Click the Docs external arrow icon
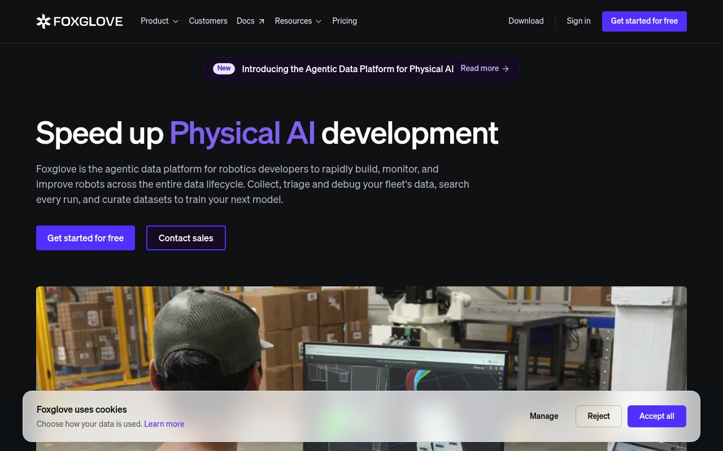This screenshot has height=451, width=723. click(261, 21)
